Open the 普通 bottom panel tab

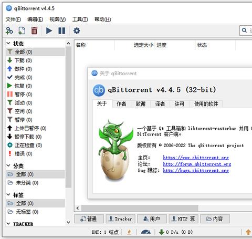coord(89,219)
